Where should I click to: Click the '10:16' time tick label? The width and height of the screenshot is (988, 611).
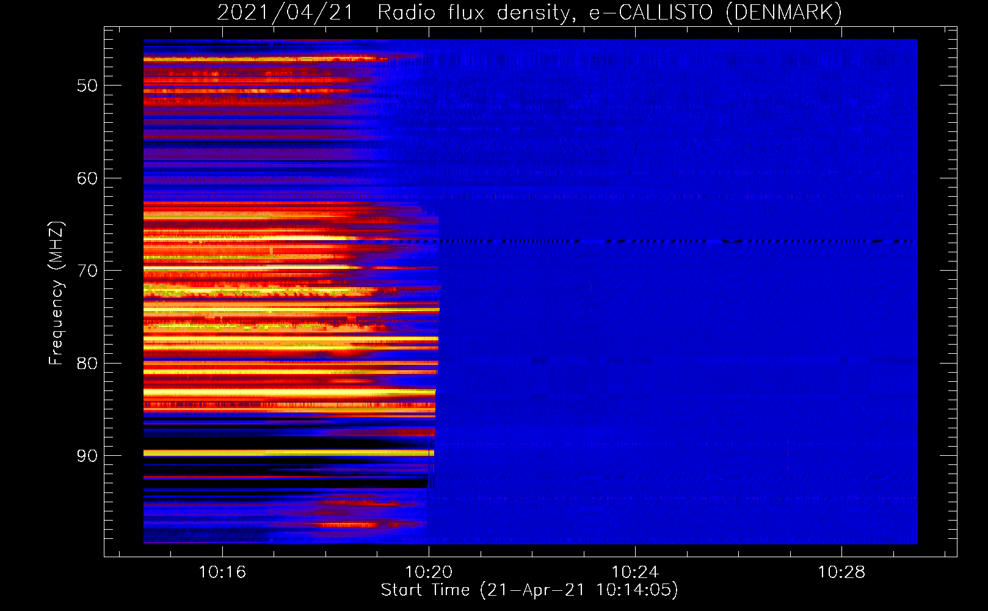pos(222,572)
